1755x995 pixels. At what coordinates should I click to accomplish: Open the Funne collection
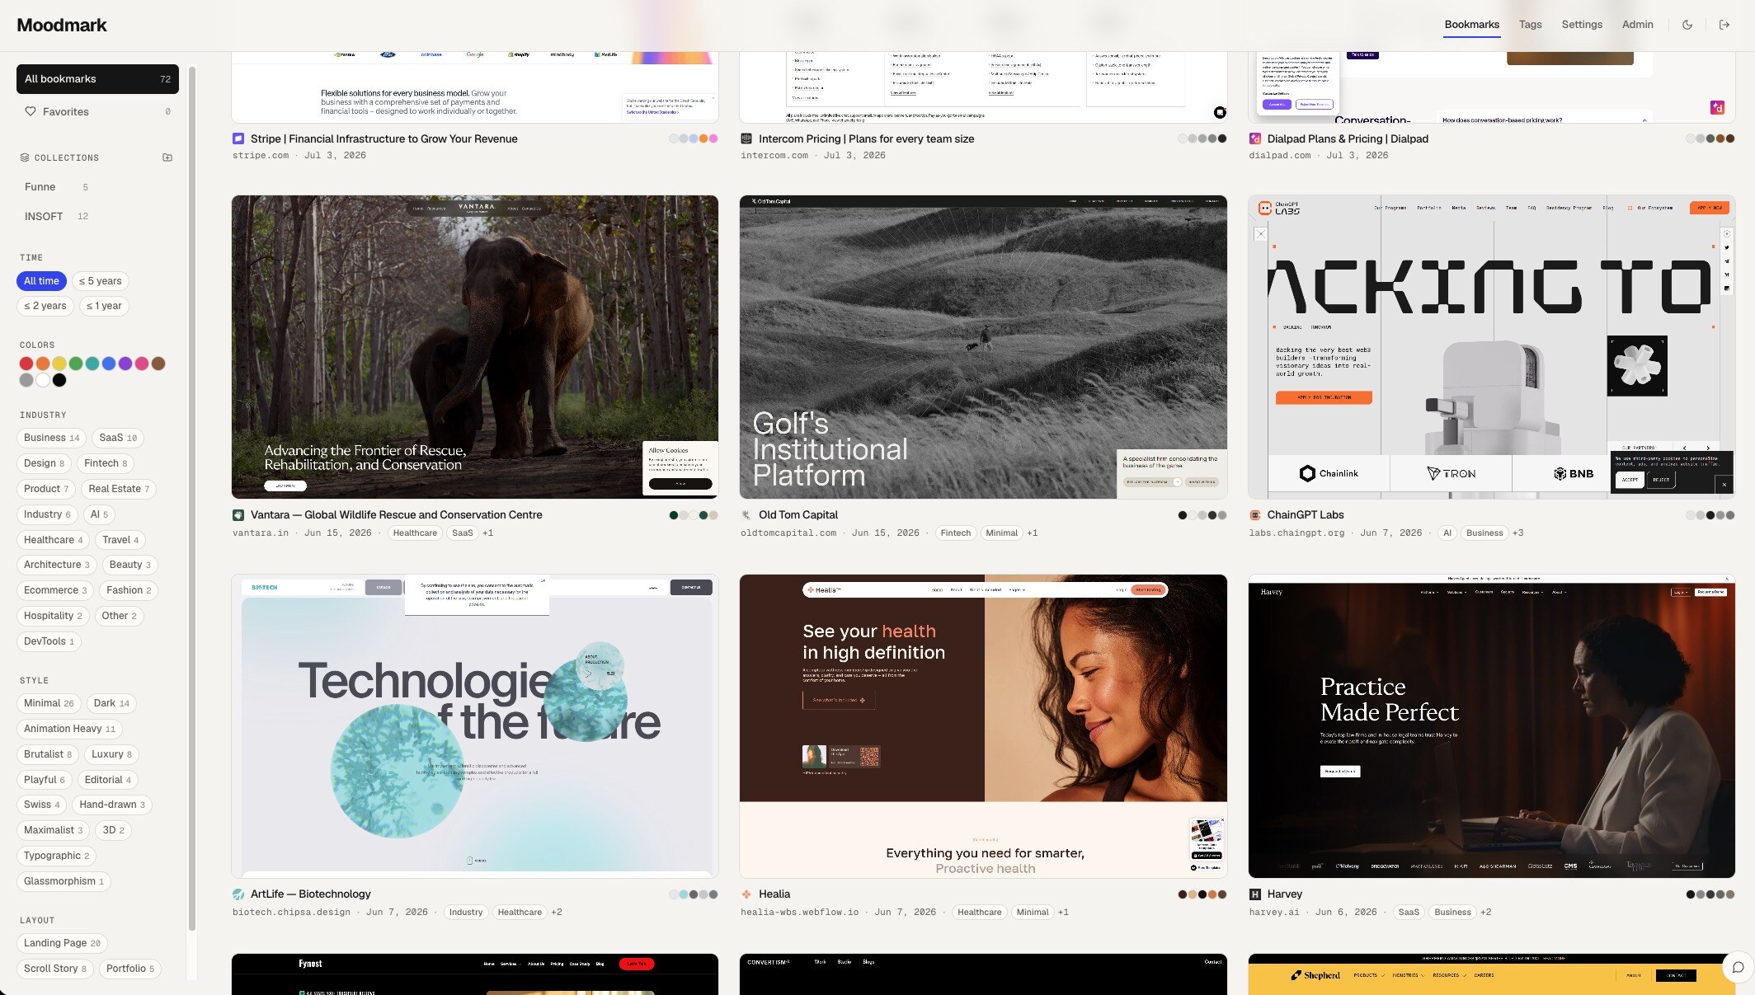coord(56,187)
